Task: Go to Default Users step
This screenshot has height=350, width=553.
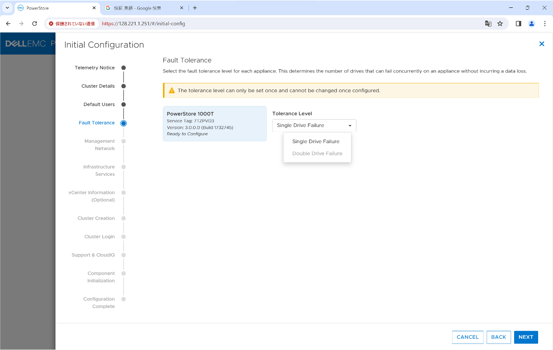Action: pyautogui.click(x=99, y=104)
